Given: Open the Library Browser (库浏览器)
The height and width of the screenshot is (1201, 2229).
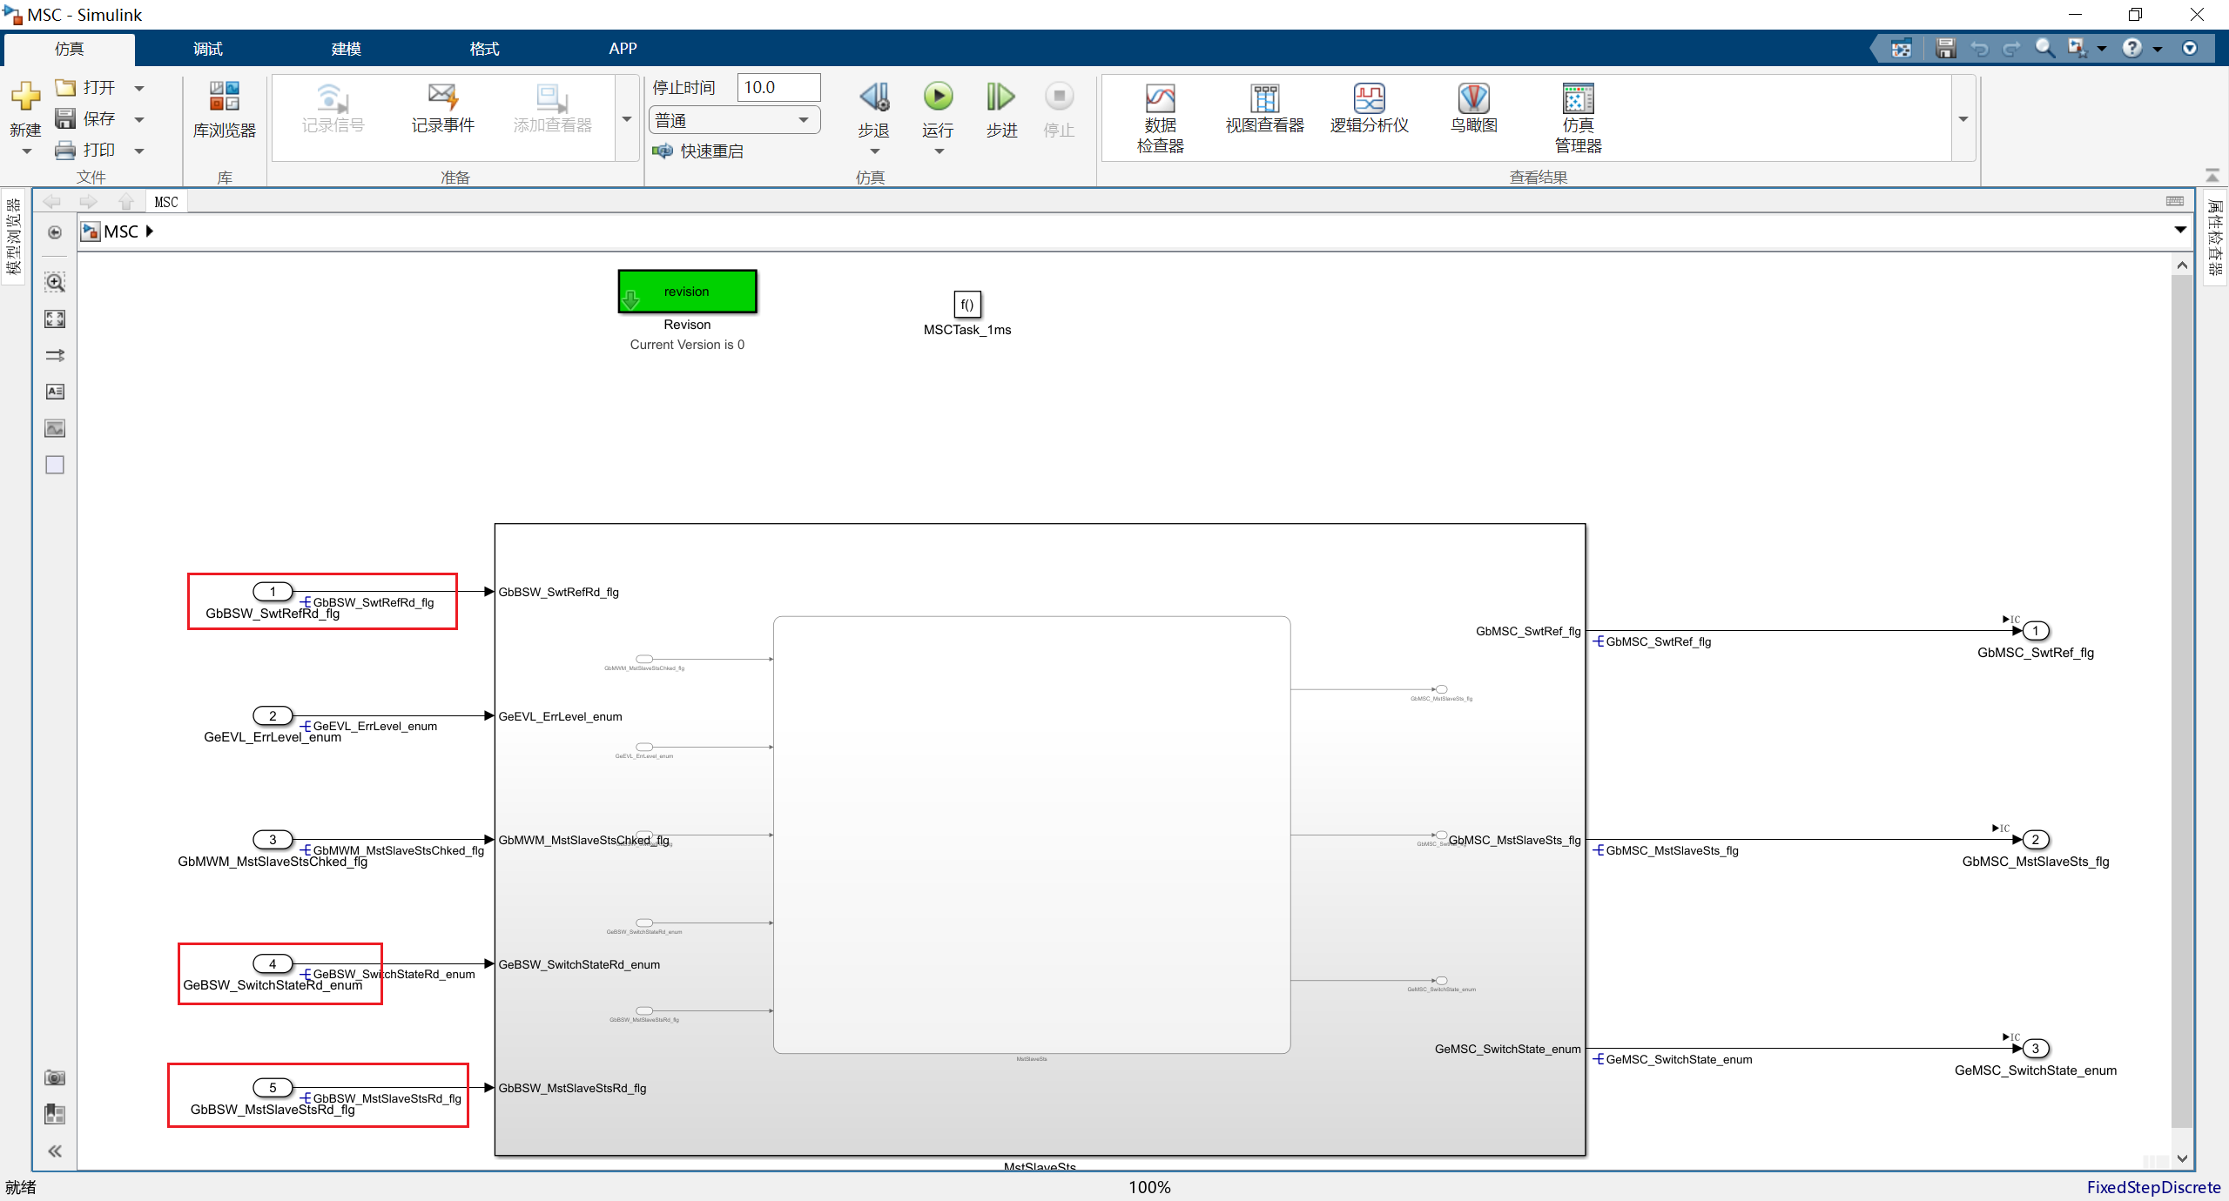Looking at the screenshot, I should 224,110.
